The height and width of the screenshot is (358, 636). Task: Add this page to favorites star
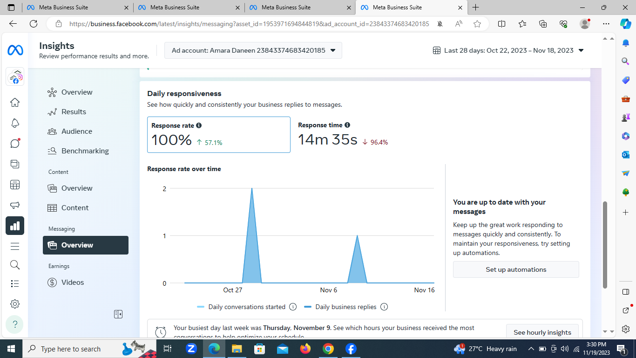[x=477, y=24]
